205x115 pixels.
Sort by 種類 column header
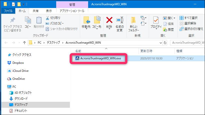pos(179,51)
